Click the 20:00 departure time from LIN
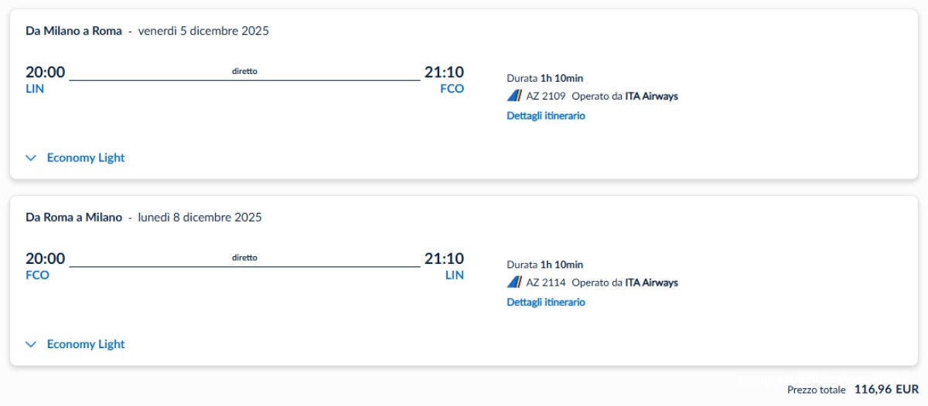The height and width of the screenshot is (406, 928). pos(46,73)
